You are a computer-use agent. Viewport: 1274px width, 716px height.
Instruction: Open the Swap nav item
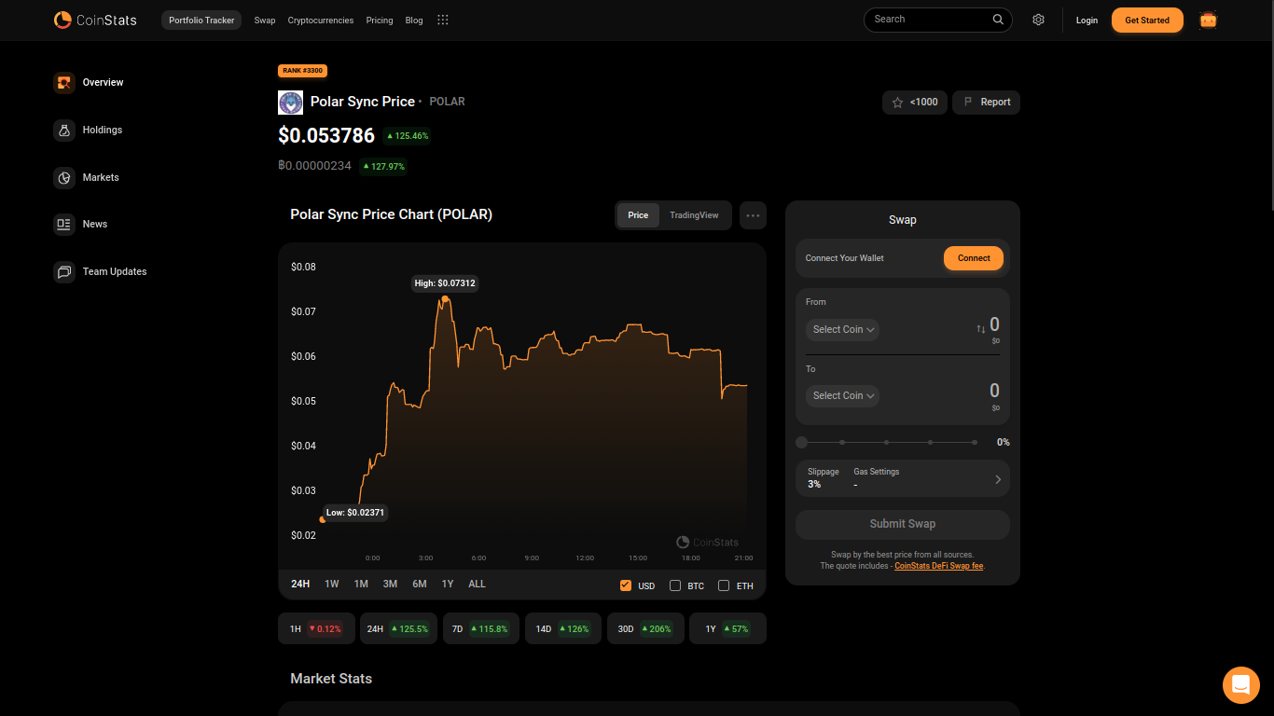[x=265, y=21]
